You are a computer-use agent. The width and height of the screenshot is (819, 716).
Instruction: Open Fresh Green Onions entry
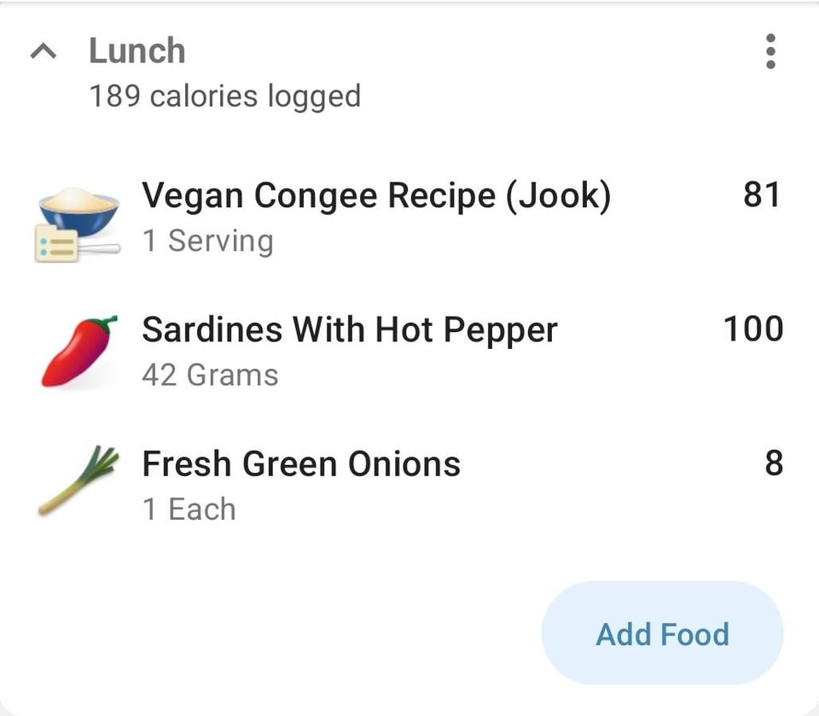pos(301,463)
